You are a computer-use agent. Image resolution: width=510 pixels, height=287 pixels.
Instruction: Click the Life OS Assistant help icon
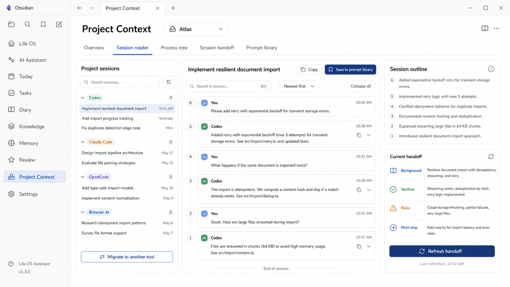click(x=11, y=264)
